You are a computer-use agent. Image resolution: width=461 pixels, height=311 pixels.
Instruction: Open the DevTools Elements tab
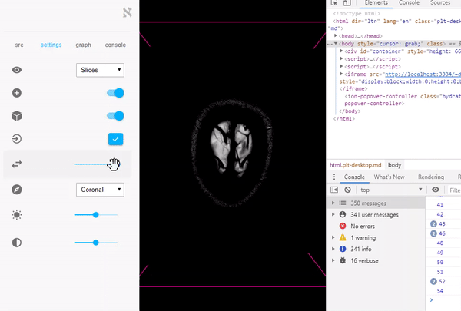[376, 2]
